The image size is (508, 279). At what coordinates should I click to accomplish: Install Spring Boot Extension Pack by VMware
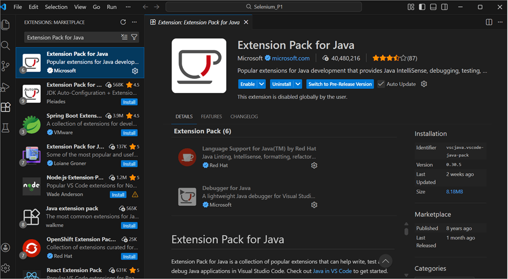129,133
